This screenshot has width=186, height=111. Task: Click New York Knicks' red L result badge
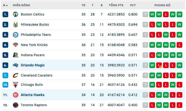pyautogui.click(x=179, y=45)
